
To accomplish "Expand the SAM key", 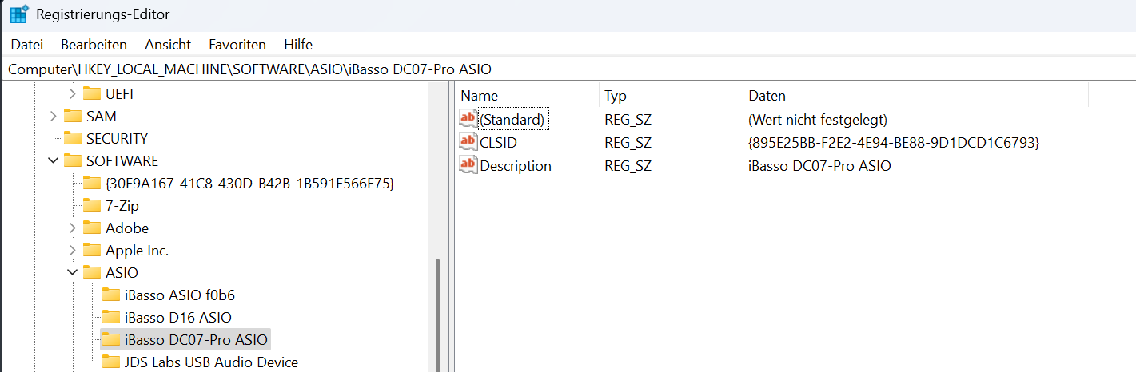I will [53, 116].
